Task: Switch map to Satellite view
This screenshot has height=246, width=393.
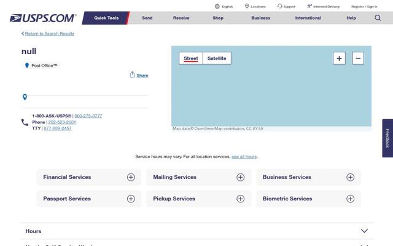Action: point(217,58)
